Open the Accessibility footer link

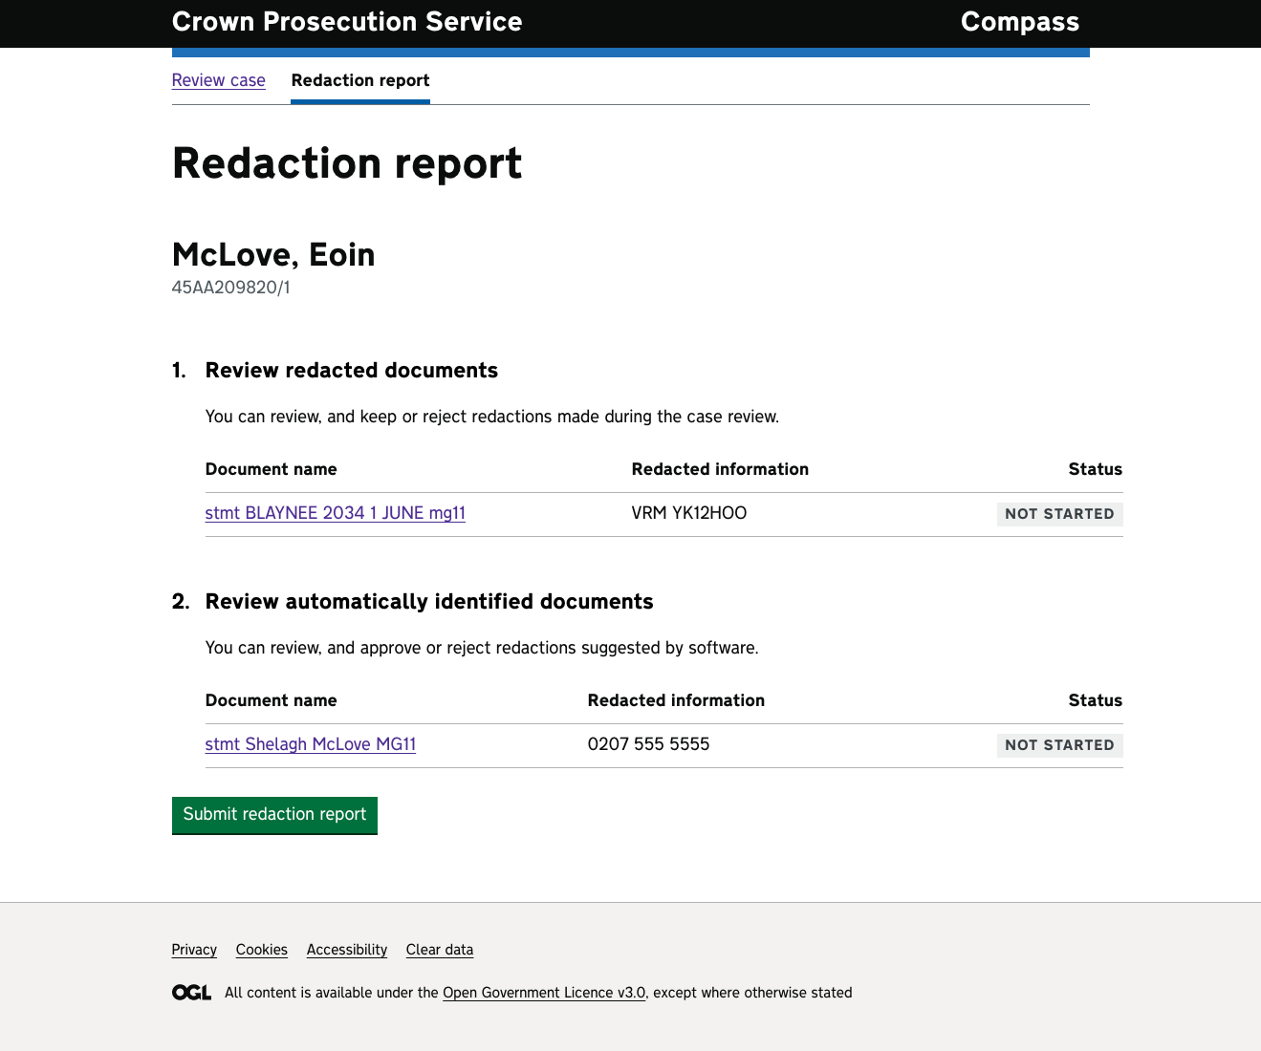pyautogui.click(x=346, y=950)
